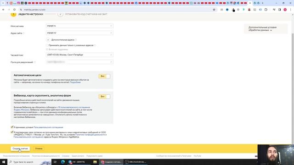Click the browser forward arrow
294x165 pixels.
coord(9,10)
